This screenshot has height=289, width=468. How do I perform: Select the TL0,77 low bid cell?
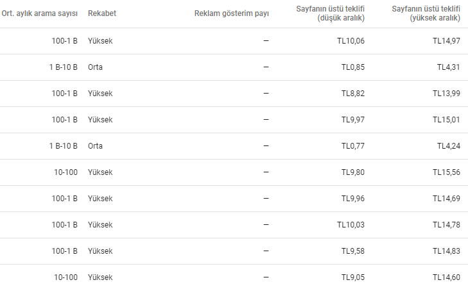(353, 145)
